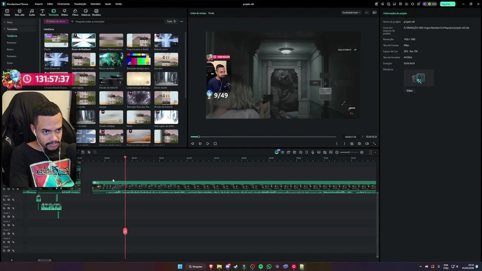The height and width of the screenshot is (271, 482).
Task: Mute the Áudio 1 track
Action: pyautogui.click(x=9, y=200)
